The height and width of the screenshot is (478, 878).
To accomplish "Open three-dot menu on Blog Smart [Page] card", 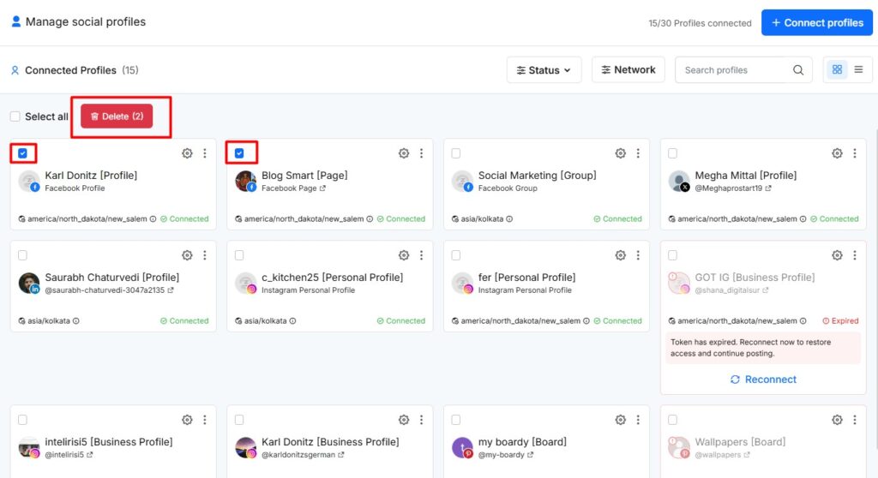I will (x=421, y=153).
